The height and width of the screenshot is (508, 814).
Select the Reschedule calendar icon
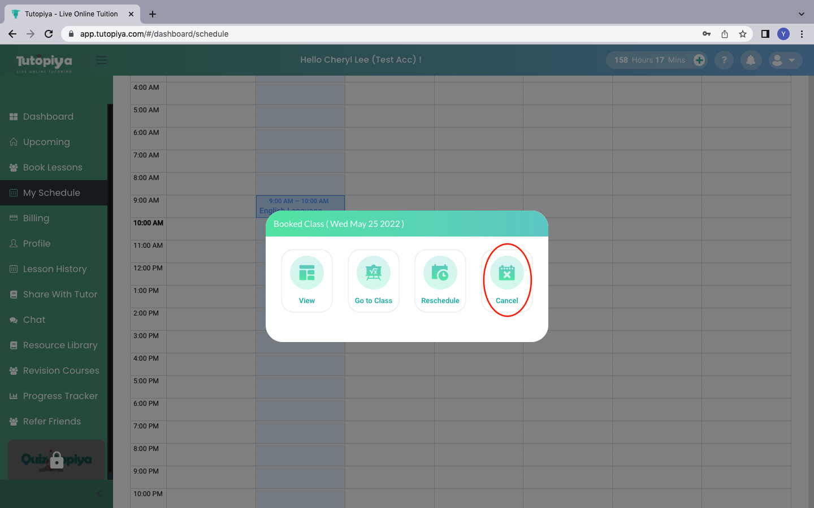pos(440,273)
